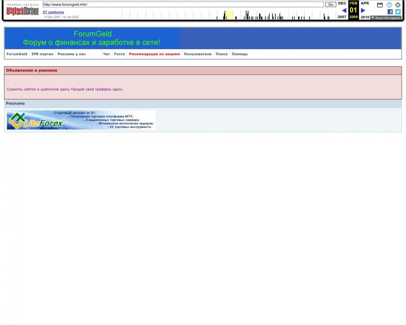This screenshot has height=325, width=406.
Task: Open the 57 captures link
Action: point(53,12)
